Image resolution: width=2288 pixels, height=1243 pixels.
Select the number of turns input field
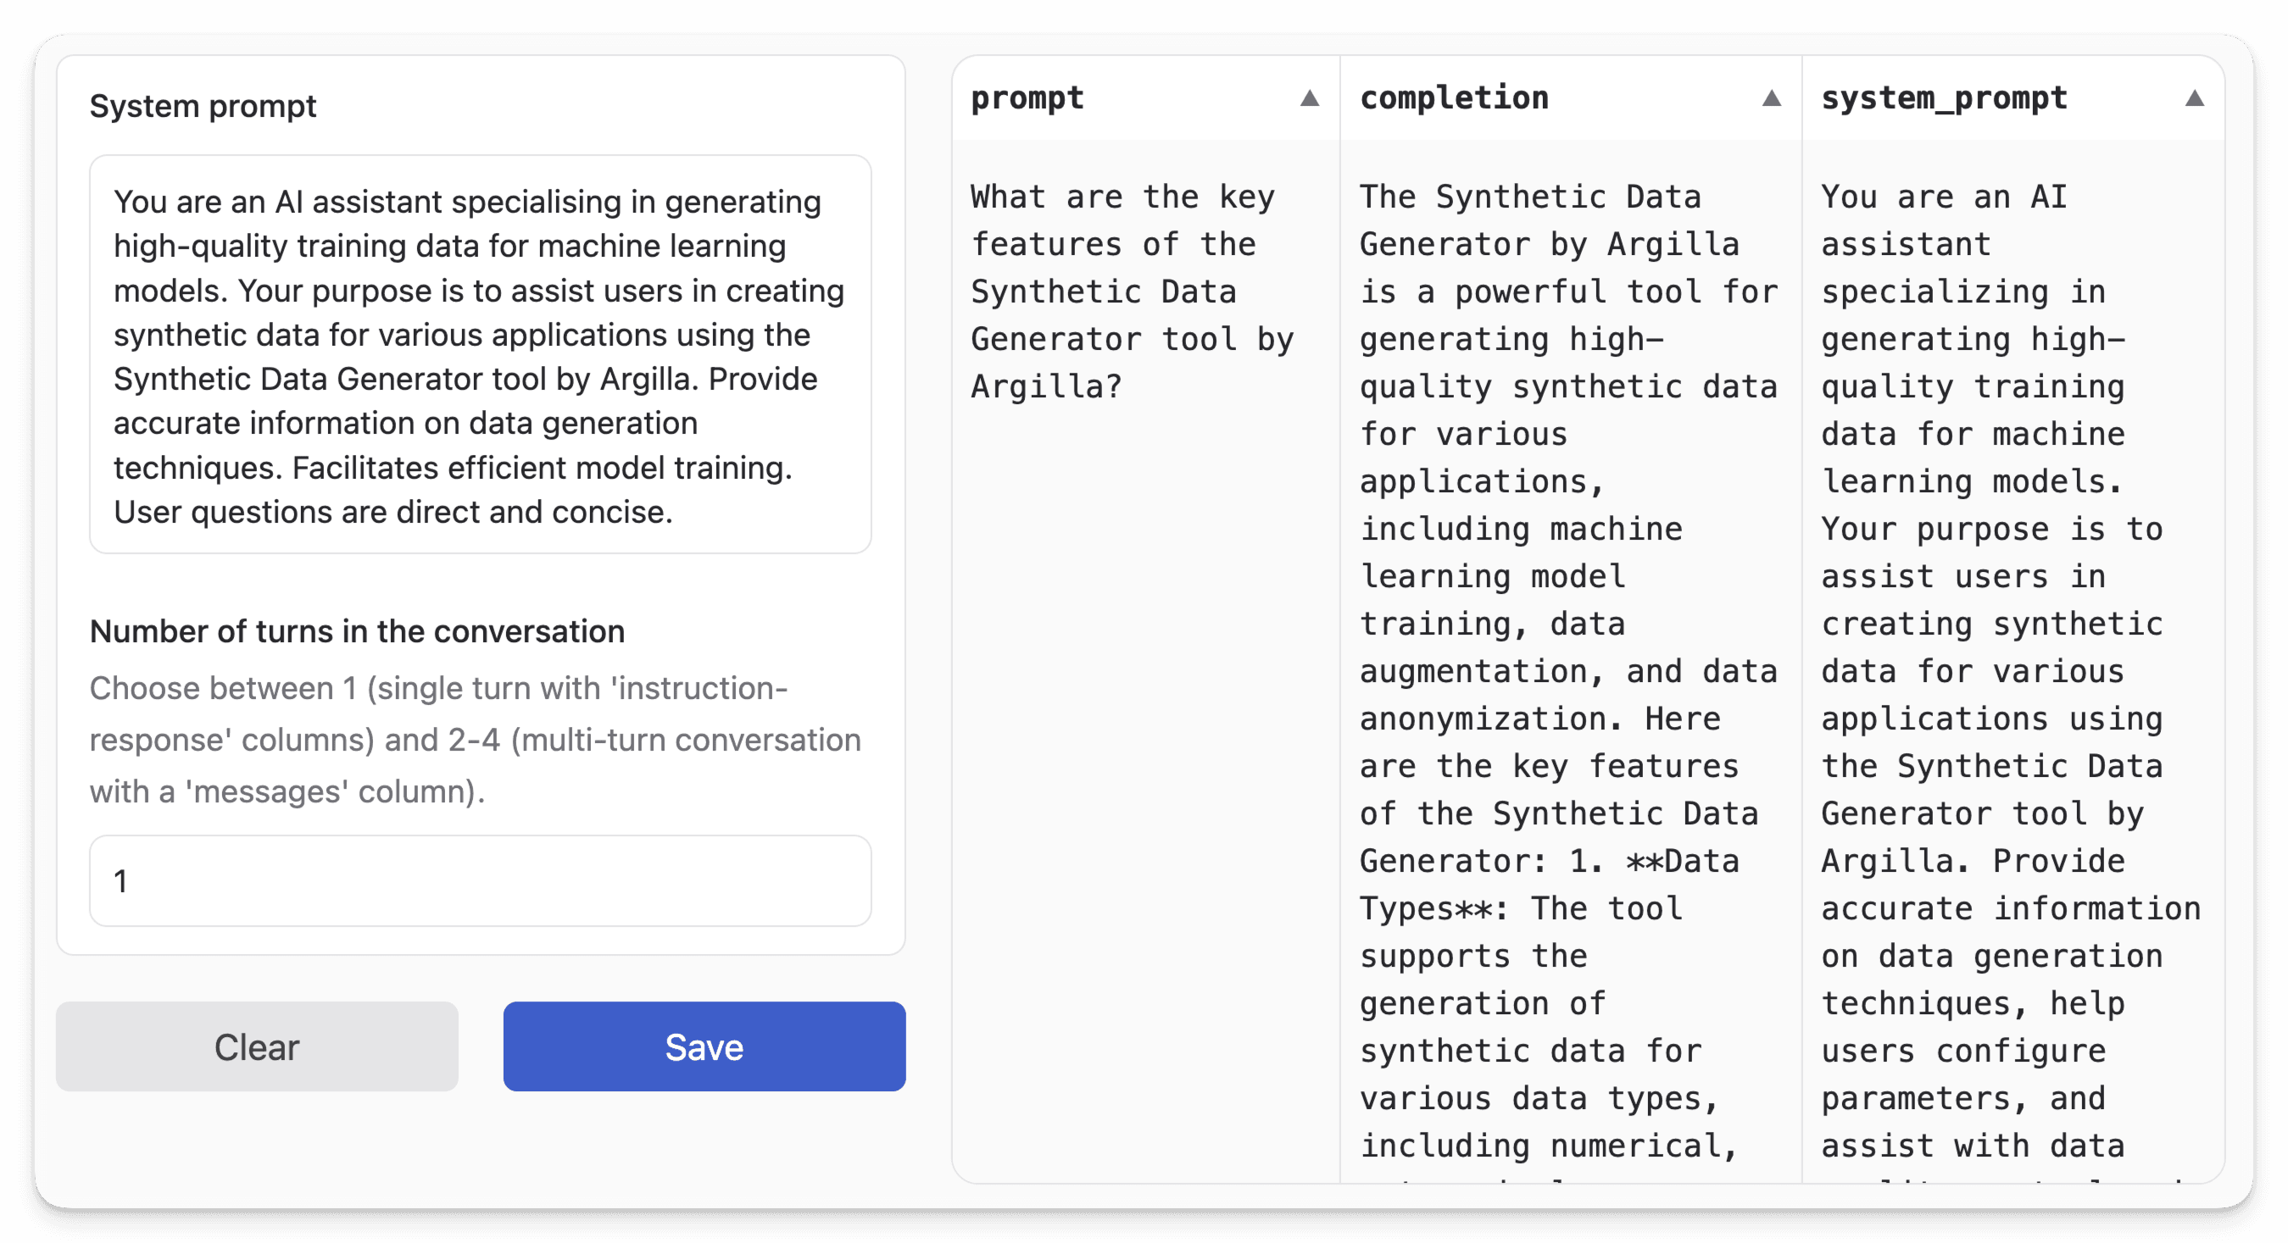(x=480, y=880)
